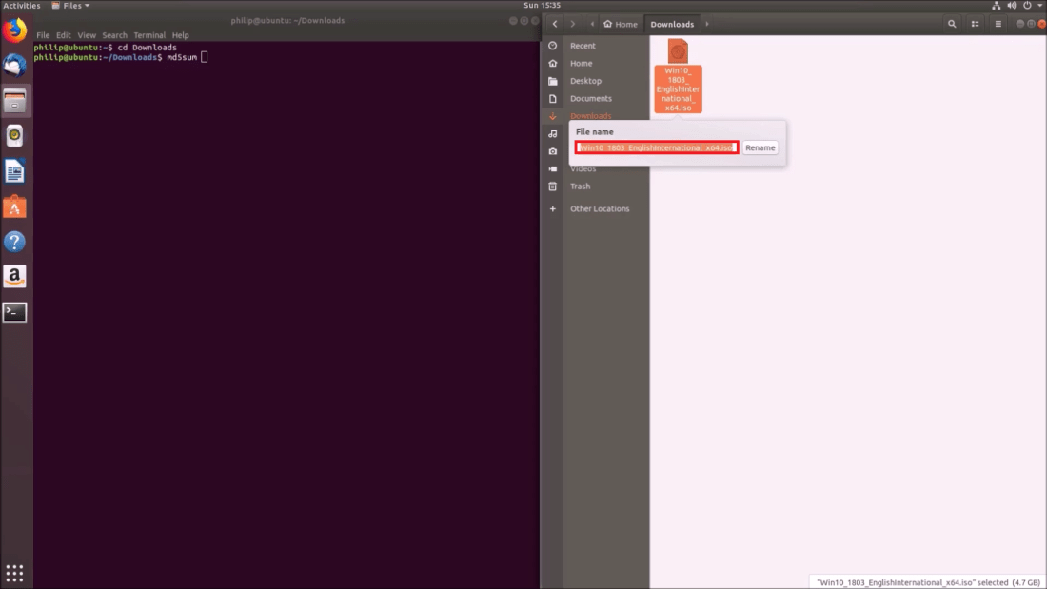Expand the system menu arrow
The image size is (1047, 589).
pyautogui.click(x=1040, y=6)
